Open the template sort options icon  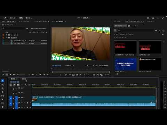[160, 31]
